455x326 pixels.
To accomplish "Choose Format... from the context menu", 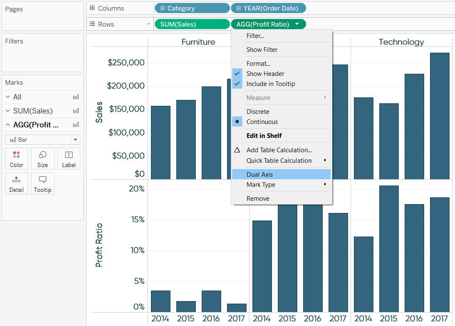I will [258, 63].
